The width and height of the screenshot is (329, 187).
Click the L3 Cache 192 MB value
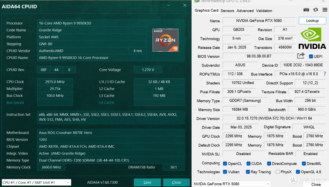coord(159,95)
